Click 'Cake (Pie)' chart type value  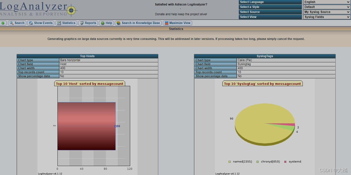245,60
